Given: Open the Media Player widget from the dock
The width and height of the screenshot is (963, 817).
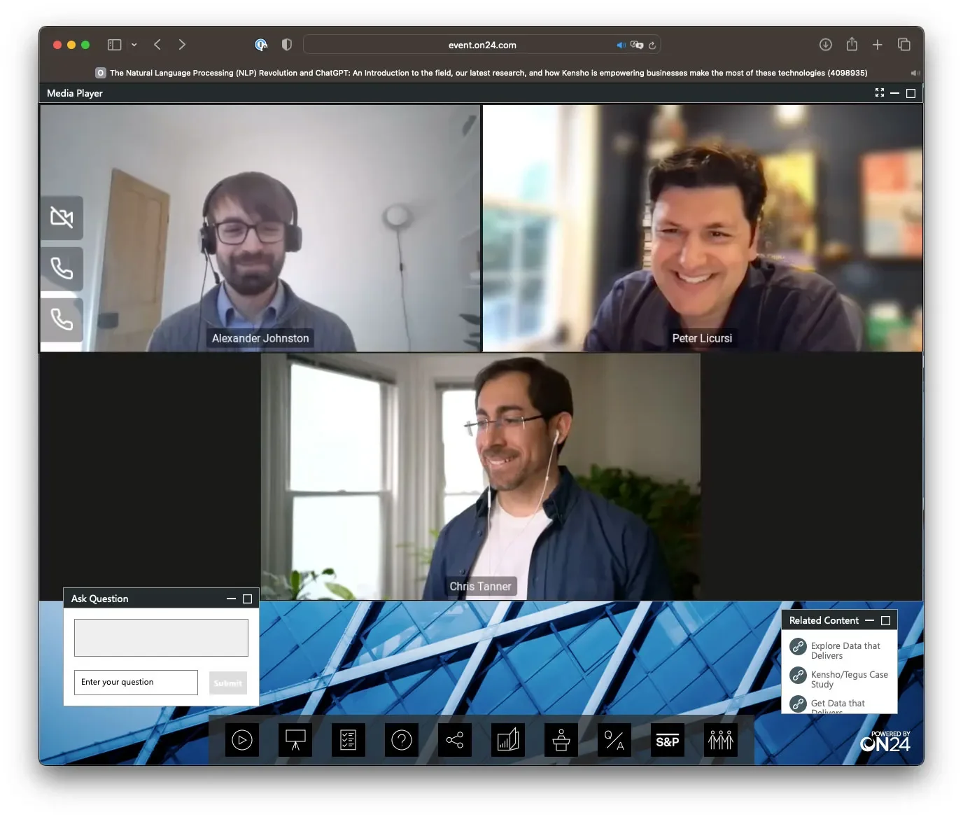Looking at the screenshot, I should pyautogui.click(x=242, y=740).
